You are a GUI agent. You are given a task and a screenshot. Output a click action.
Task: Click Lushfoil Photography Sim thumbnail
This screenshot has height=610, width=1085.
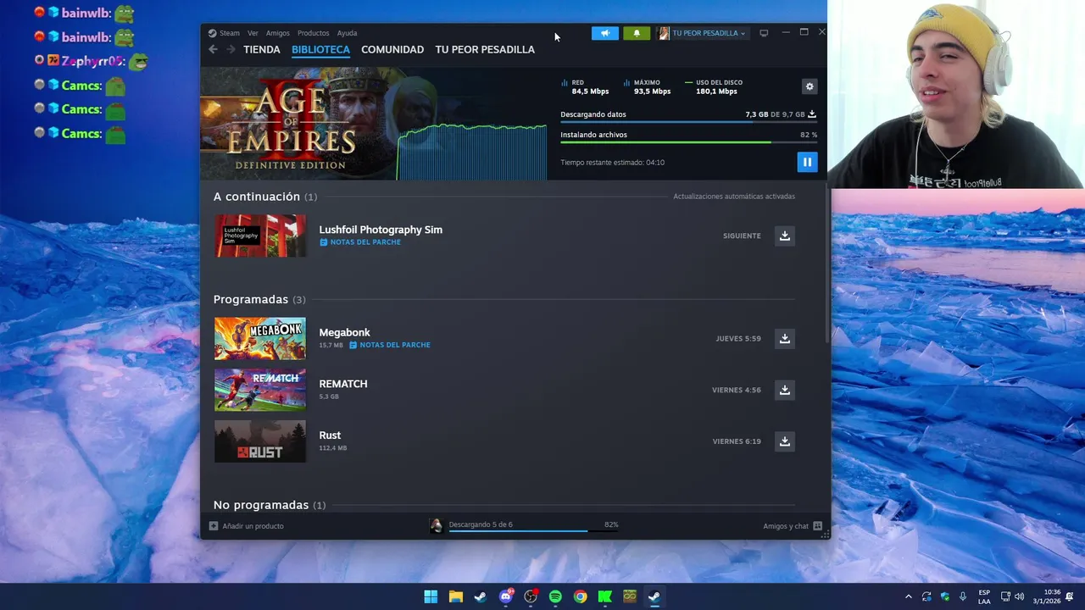260,236
